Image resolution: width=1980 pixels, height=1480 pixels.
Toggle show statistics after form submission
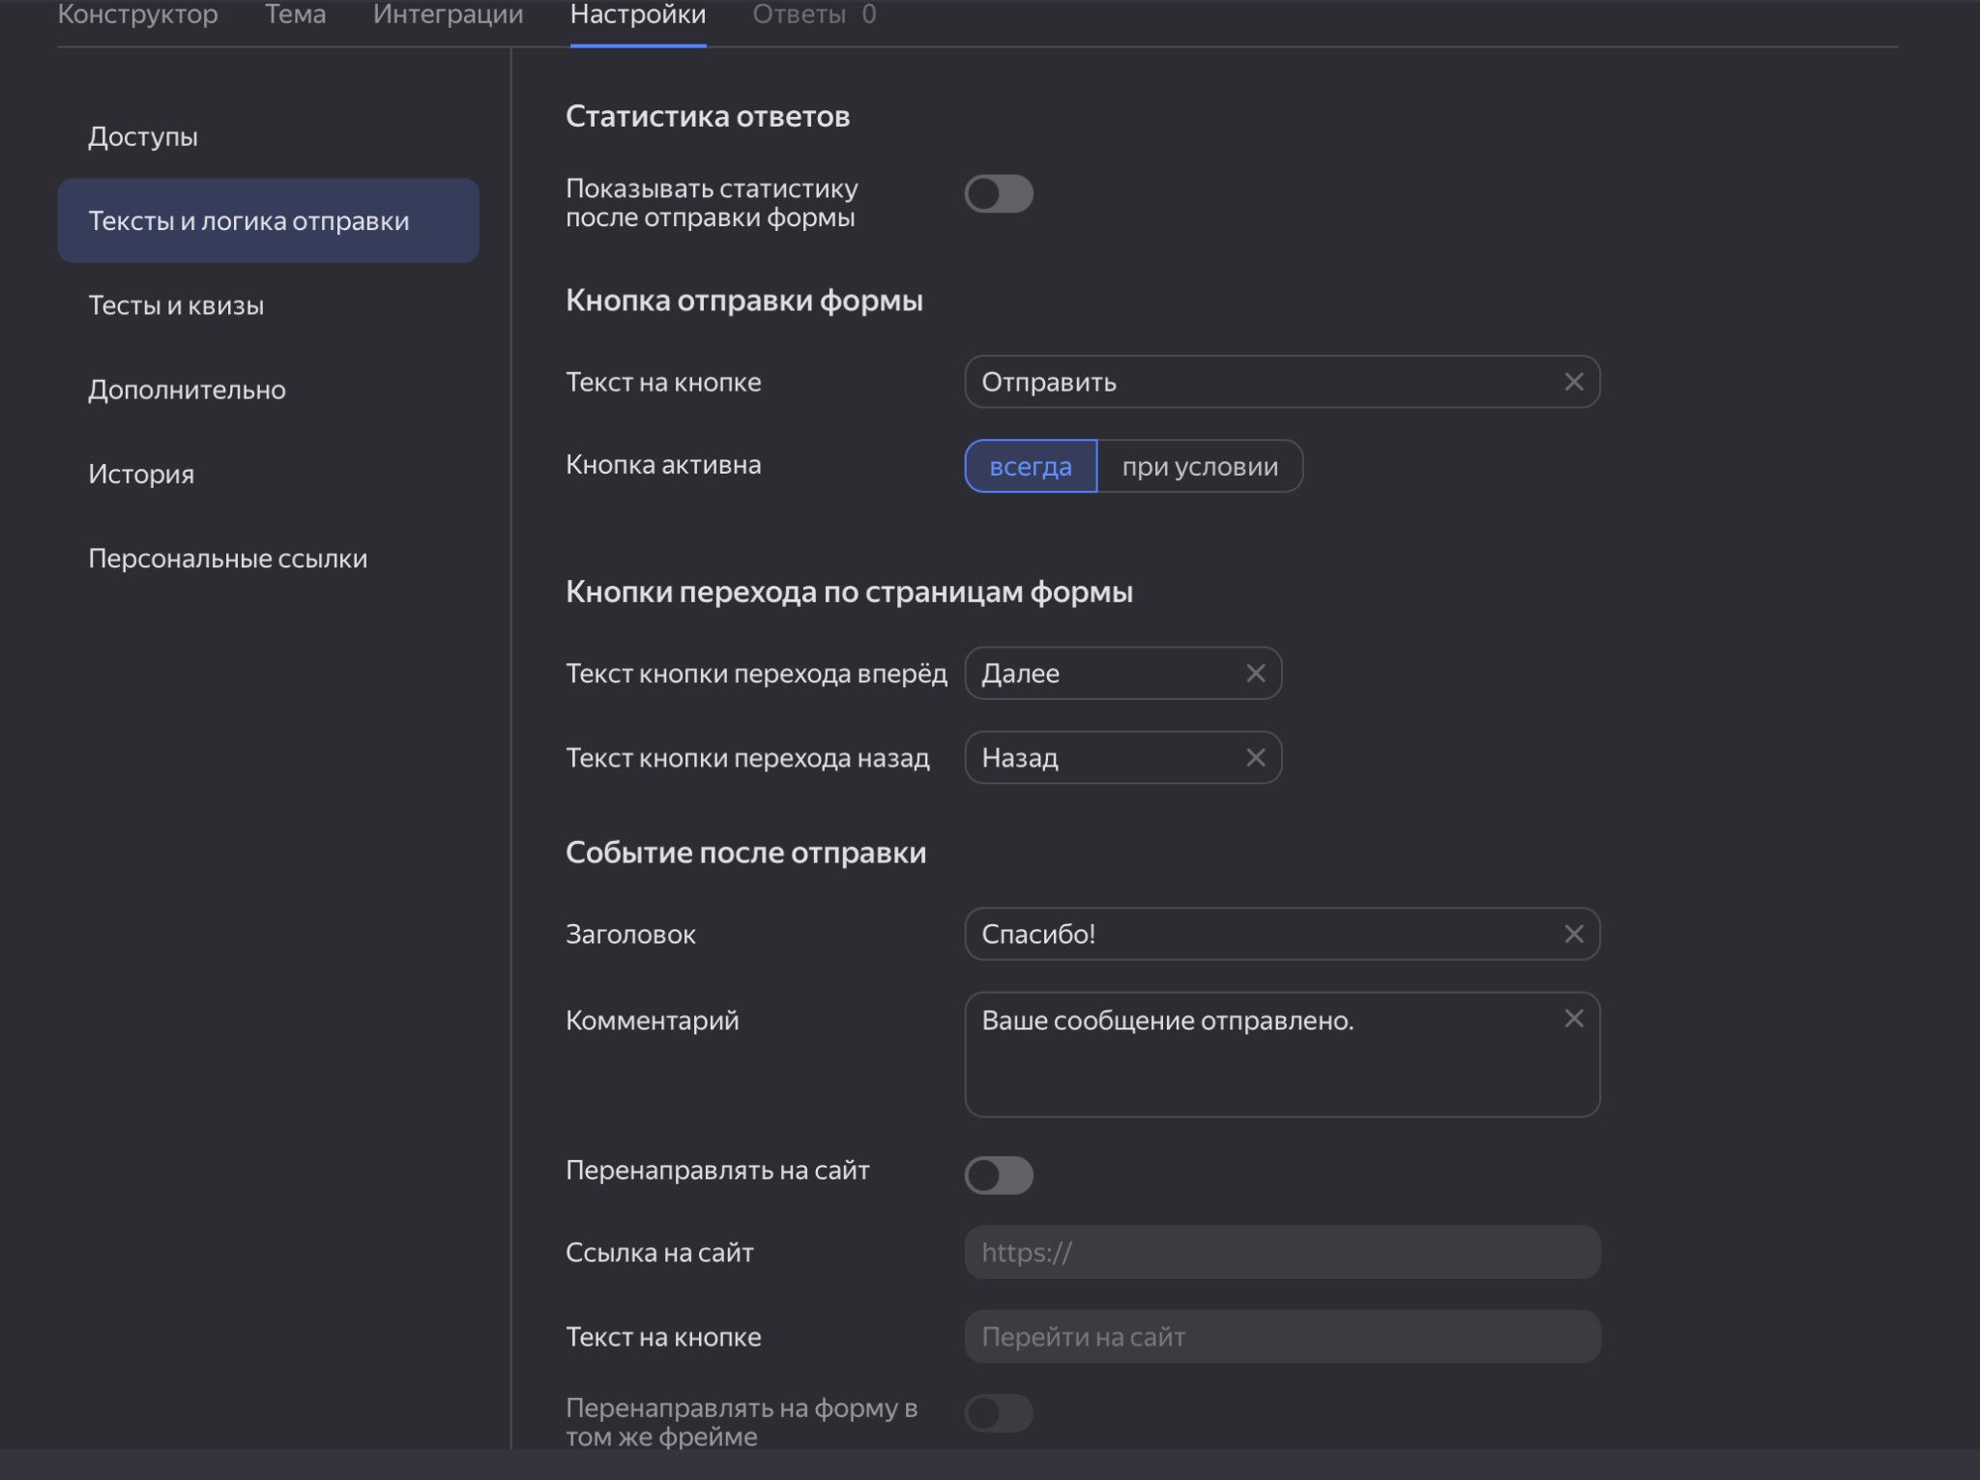pos(998,194)
